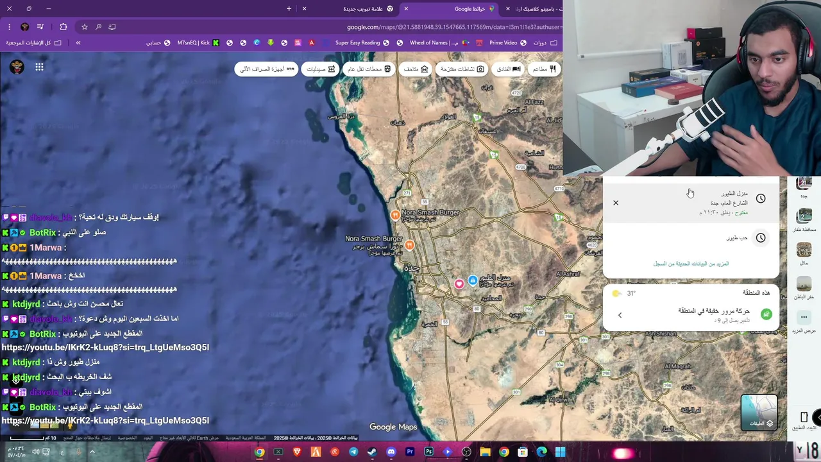Filter map by Hotels chip
Image resolution: width=821 pixels, height=462 pixels.
pos(508,69)
